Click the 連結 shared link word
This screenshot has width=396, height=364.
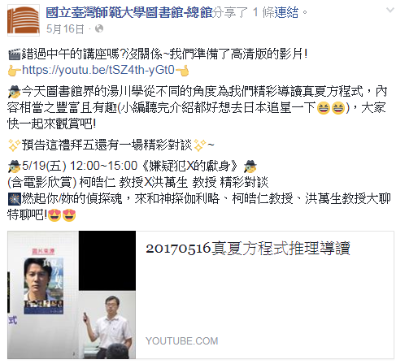pos(286,12)
